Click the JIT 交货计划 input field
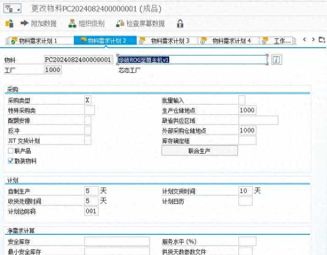The width and height of the screenshot is (327, 255). [88, 140]
